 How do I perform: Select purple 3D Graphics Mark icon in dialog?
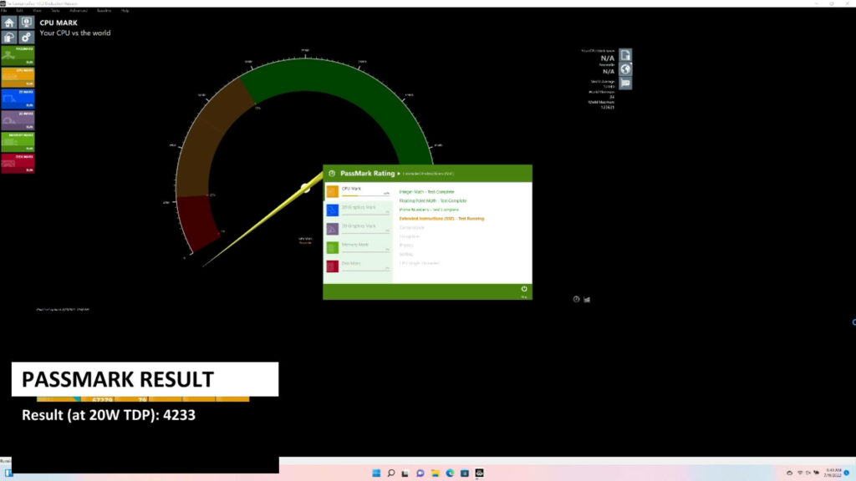333,229
